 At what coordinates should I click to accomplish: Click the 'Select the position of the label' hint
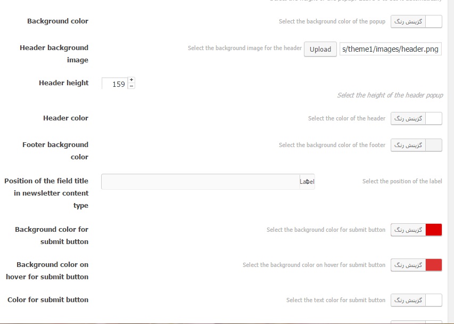point(402,181)
